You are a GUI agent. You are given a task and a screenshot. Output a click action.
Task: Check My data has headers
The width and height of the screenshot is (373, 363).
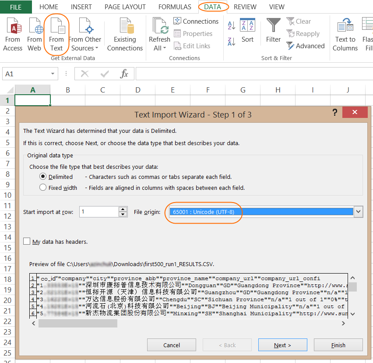(27, 241)
